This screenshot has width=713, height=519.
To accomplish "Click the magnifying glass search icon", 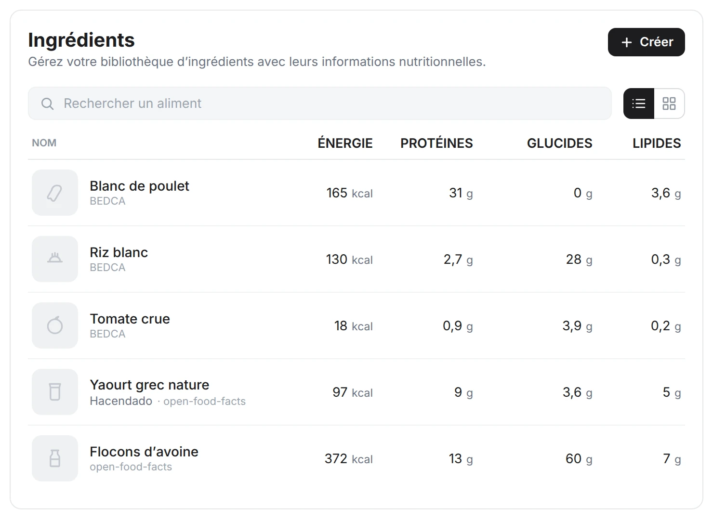I will [x=47, y=104].
